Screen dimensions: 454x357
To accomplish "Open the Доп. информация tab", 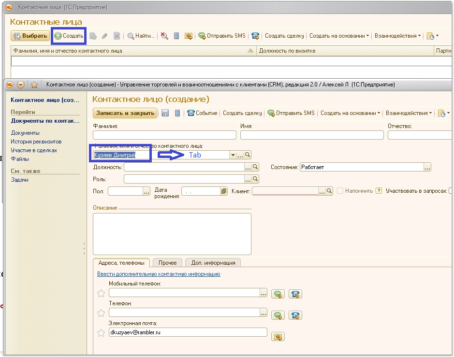I will point(213,263).
